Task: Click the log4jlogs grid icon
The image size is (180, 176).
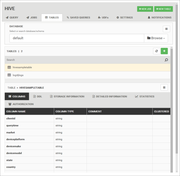Action: pos(9,75)
